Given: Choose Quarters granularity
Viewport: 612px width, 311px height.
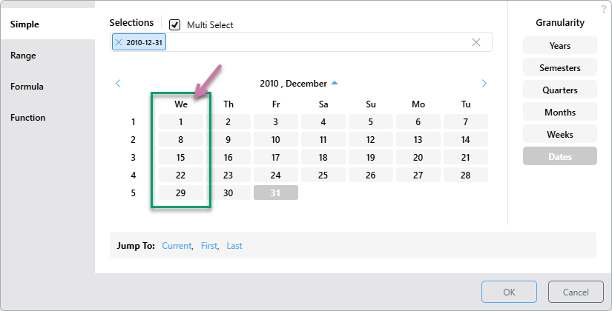Looking at the screenshot, I should (559, 90).
